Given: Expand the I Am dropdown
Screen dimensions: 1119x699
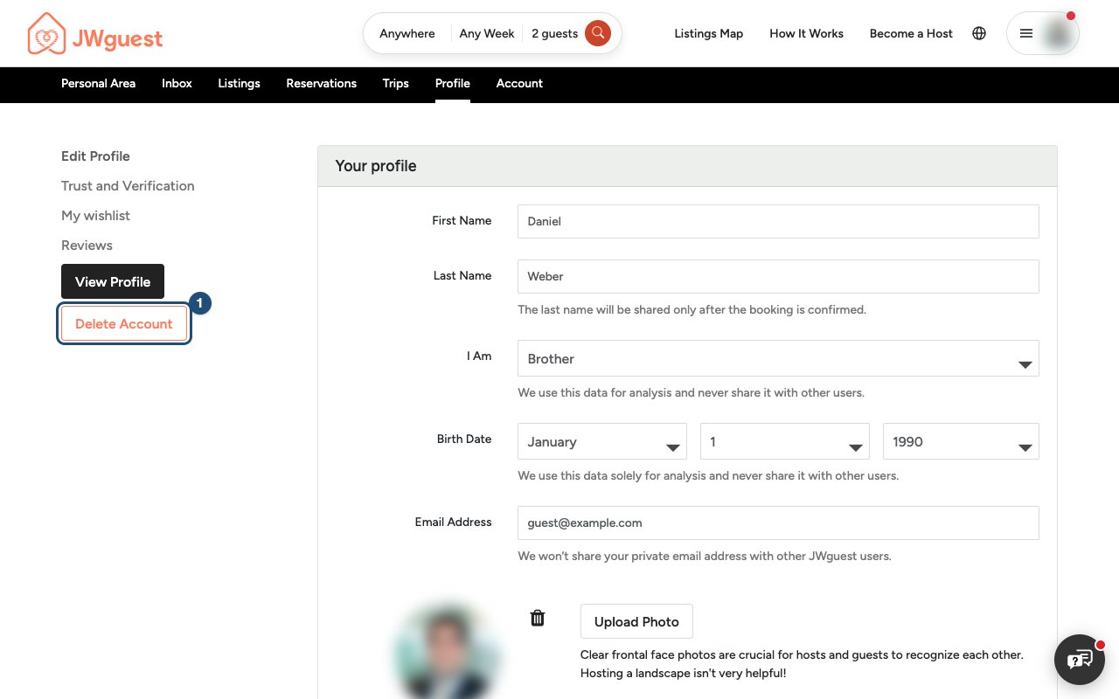Looking at the screenshot, I should pyautogui.click(x=778, y=358).
